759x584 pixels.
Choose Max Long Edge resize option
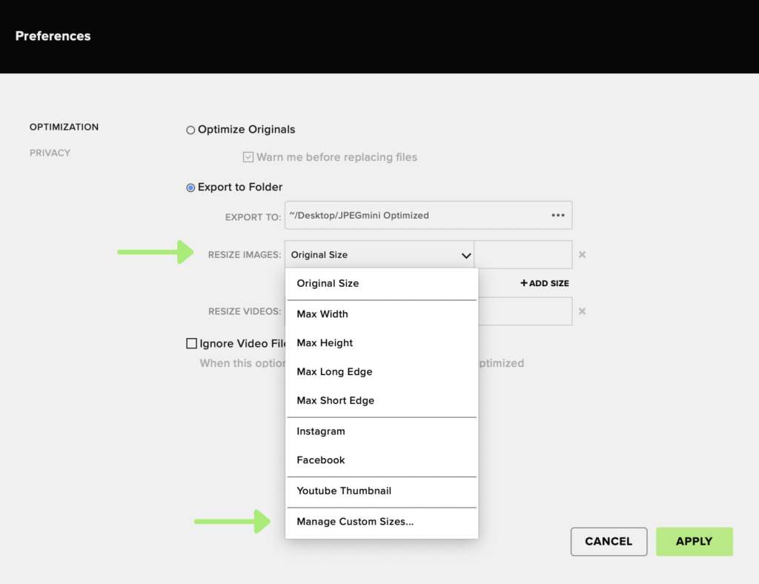point(334,372)
